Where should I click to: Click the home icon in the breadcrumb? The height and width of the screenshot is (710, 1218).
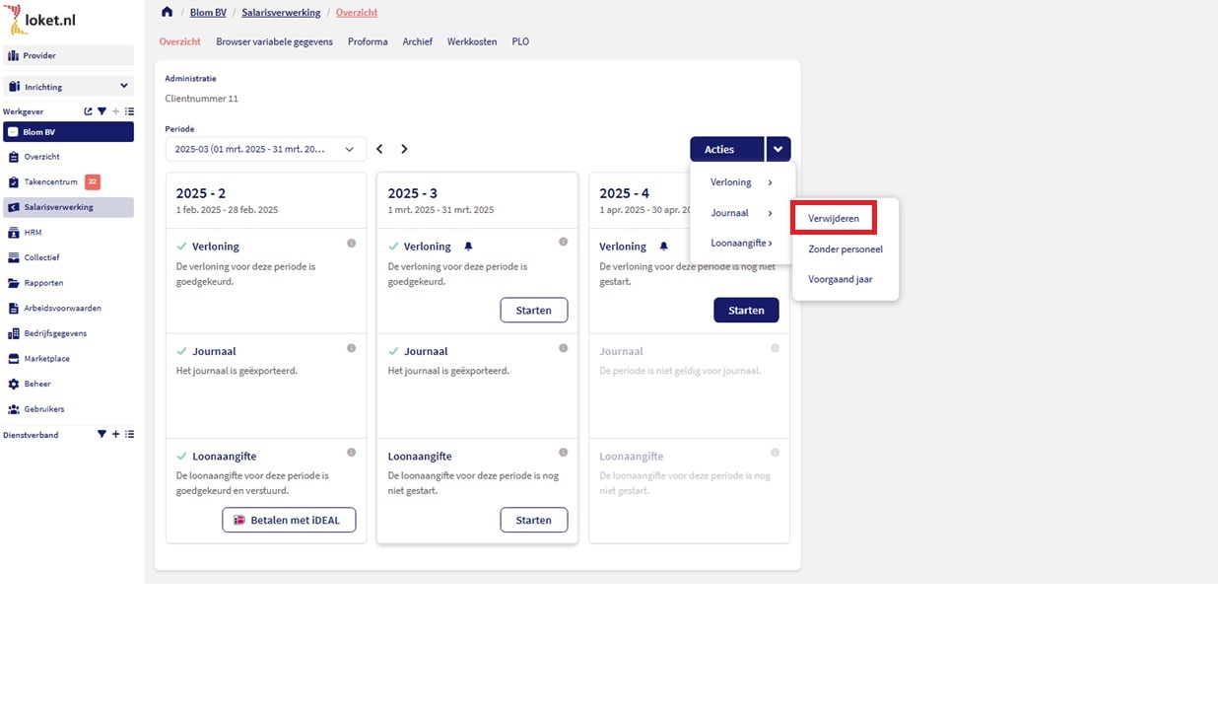[x=167, y=12]
